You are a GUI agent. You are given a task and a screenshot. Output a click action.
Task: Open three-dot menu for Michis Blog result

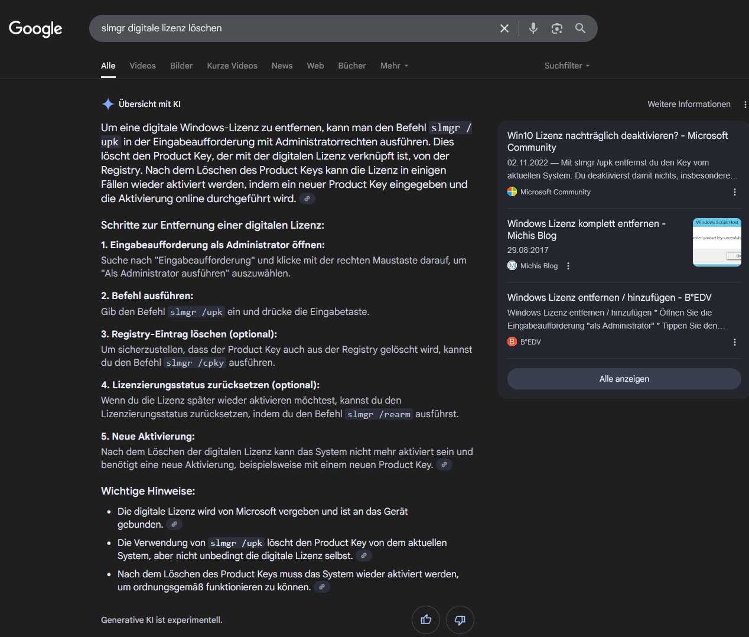coord(568,266)
